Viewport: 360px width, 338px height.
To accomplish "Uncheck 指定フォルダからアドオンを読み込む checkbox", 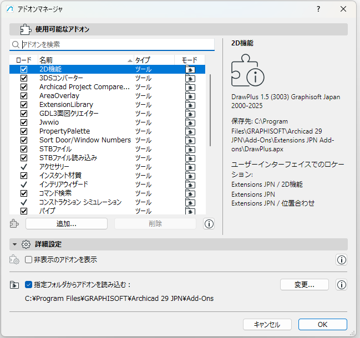I will click(x=28, y=285).
